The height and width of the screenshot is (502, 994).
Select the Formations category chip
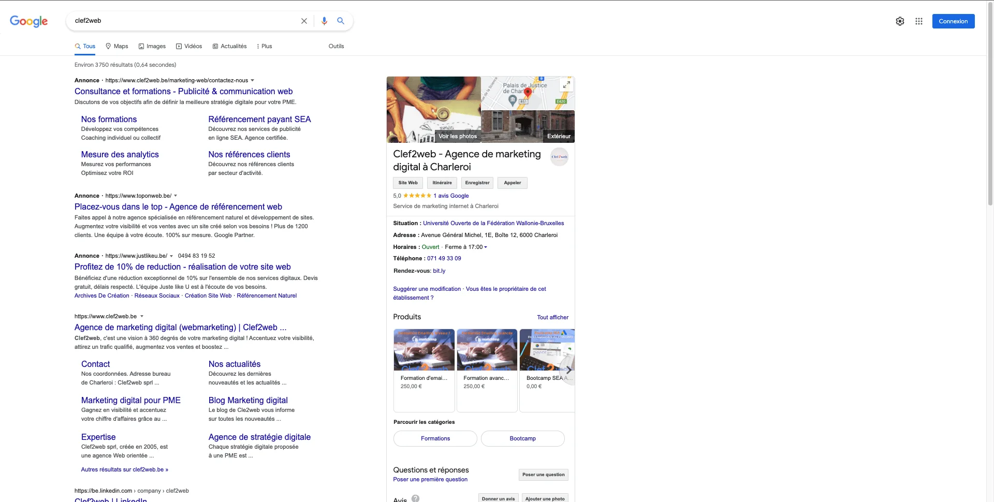(x=435, y=438)
